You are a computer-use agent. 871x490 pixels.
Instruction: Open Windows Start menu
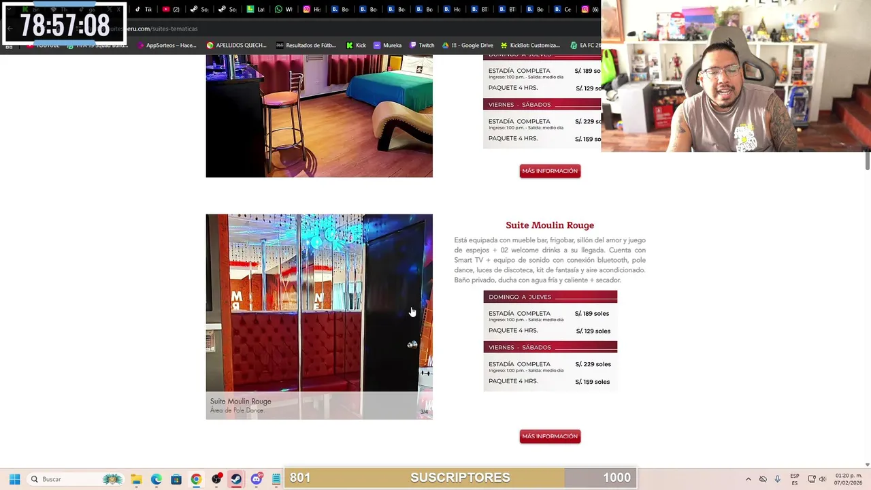pos(14,479)
